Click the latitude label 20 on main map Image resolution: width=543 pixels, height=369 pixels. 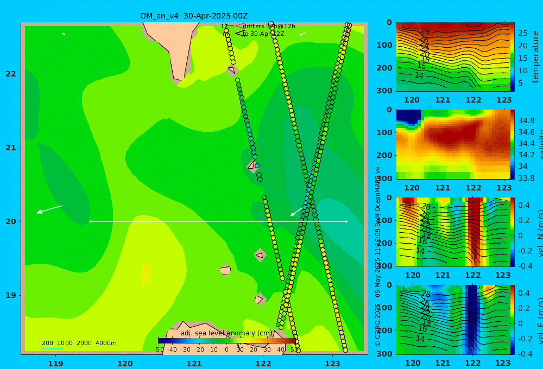[11, 221]
